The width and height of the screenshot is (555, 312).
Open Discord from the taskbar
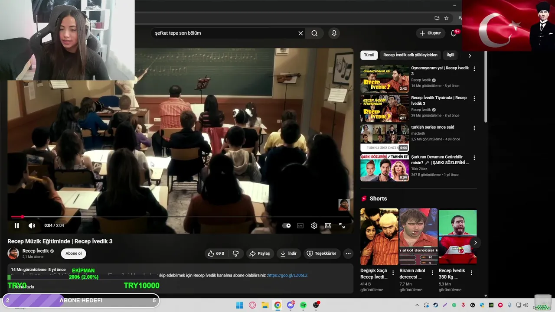[x=291, y=305]
